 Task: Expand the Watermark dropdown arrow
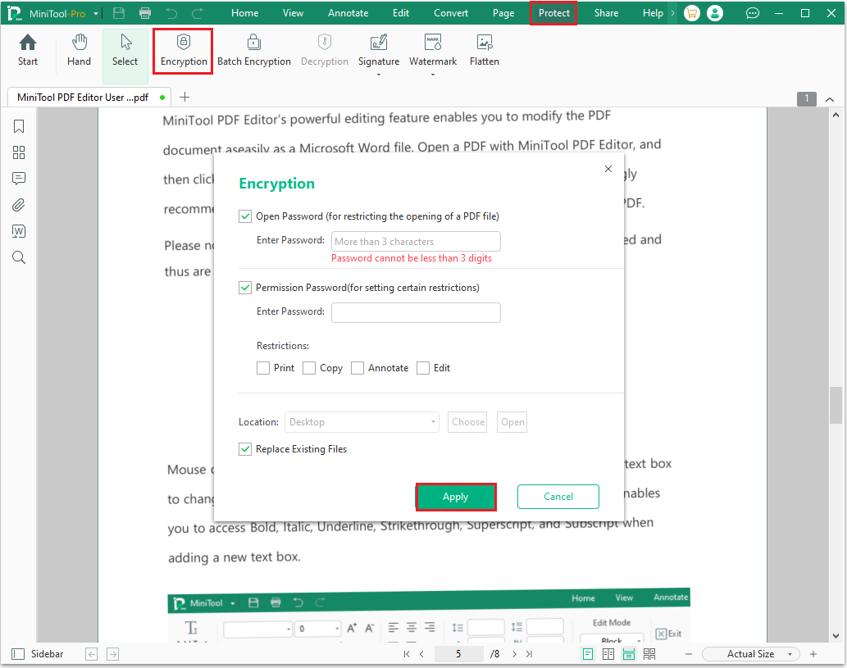tap(432, 75)
